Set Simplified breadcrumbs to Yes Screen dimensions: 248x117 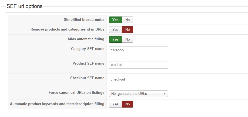[x=115, y=20]
